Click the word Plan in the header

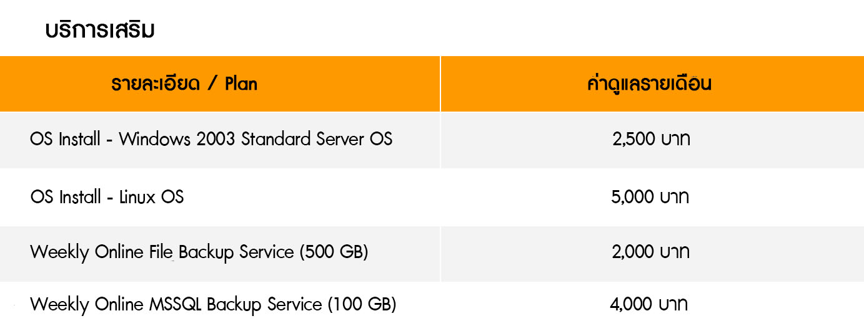241,84
